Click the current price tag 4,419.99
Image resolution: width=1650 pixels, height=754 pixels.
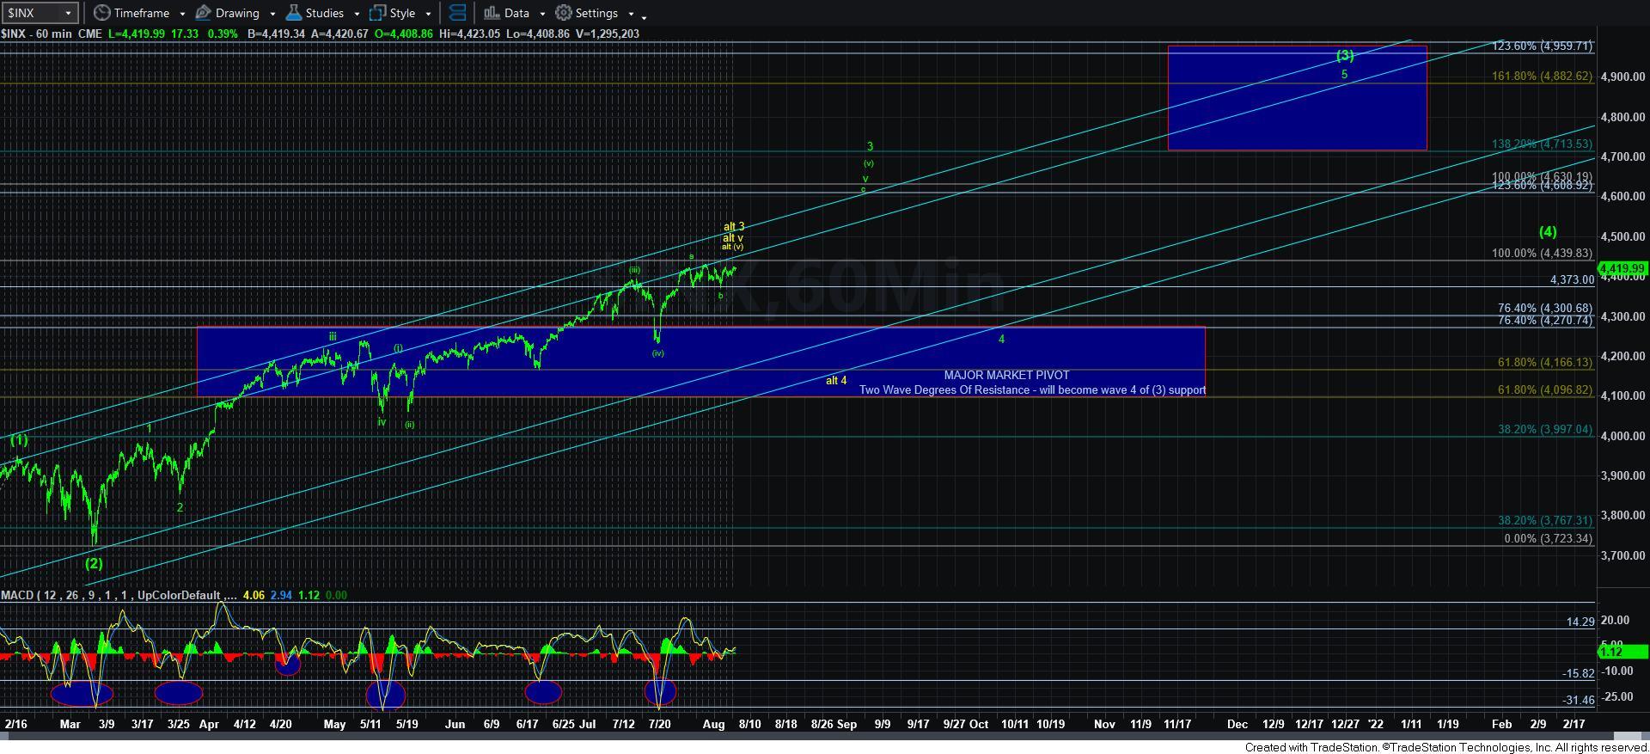[1622, 268]
